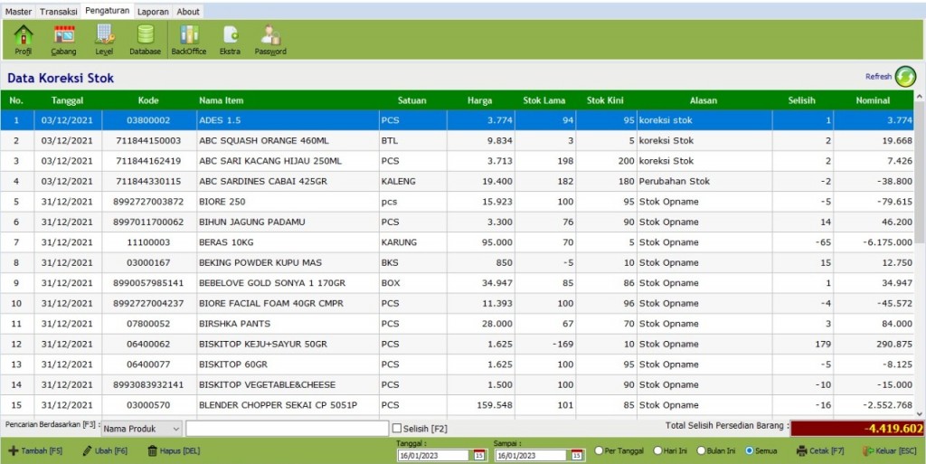Click the Database icon
The width and height of the screenshot is (926, 464).
(146, 34)
